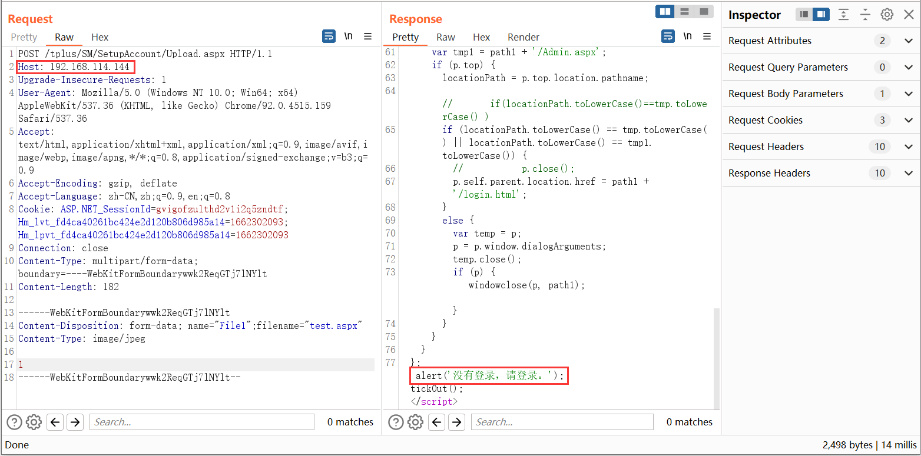This screenshot has height=456, width=921.
Task: Click the Request Headers count badge 10
Action: tap(880, 147)
